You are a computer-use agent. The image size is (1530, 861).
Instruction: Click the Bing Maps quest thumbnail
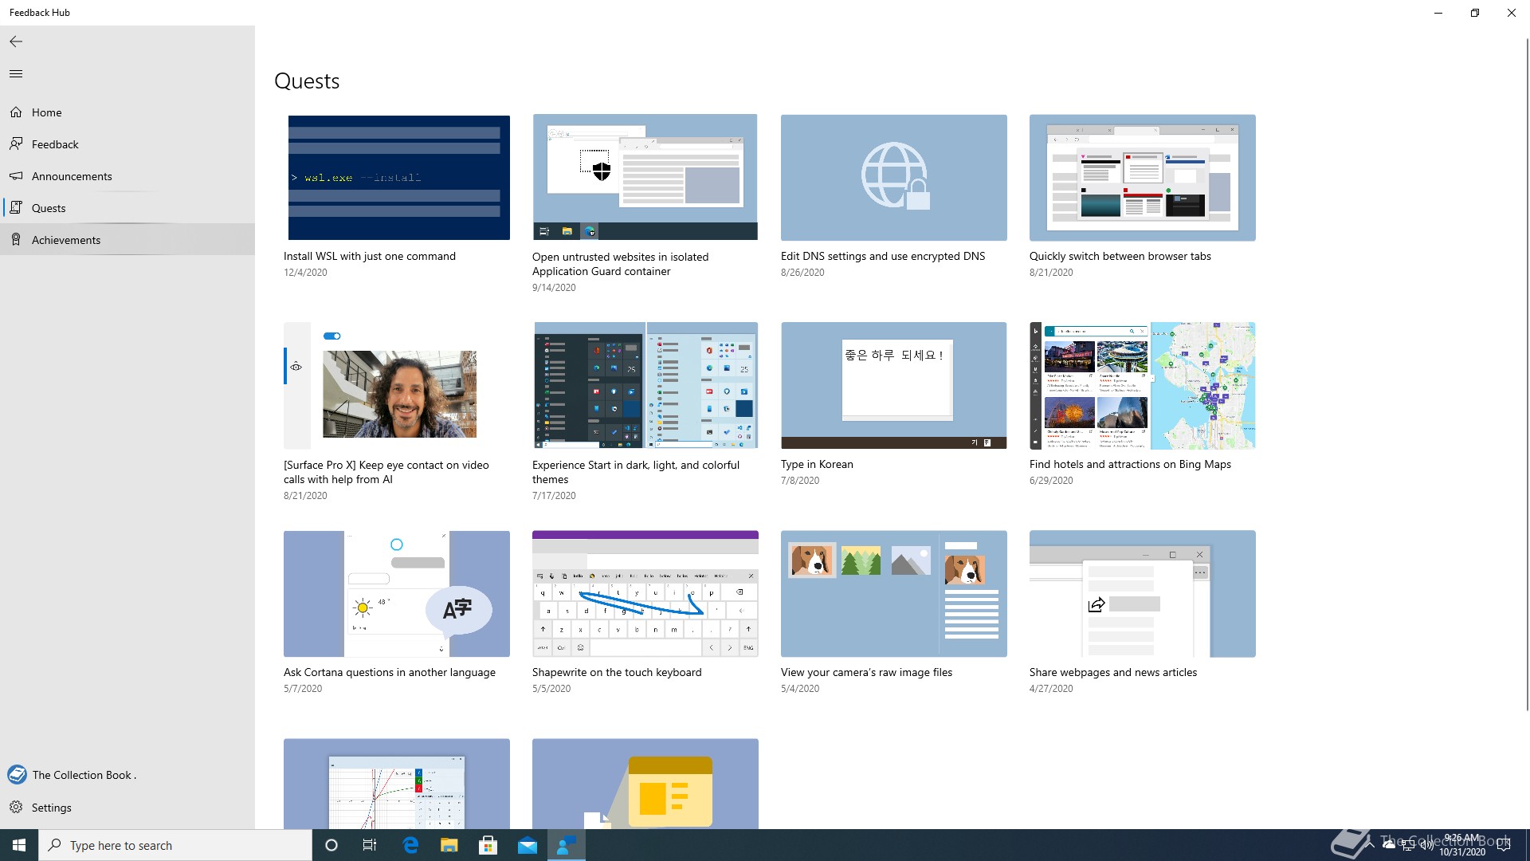(x=1143, y=386)
